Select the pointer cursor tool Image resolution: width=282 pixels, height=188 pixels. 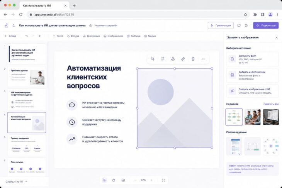(104, 180)
